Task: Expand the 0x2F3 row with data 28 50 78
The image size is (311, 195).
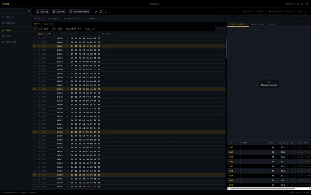Action: pos(35,50)
